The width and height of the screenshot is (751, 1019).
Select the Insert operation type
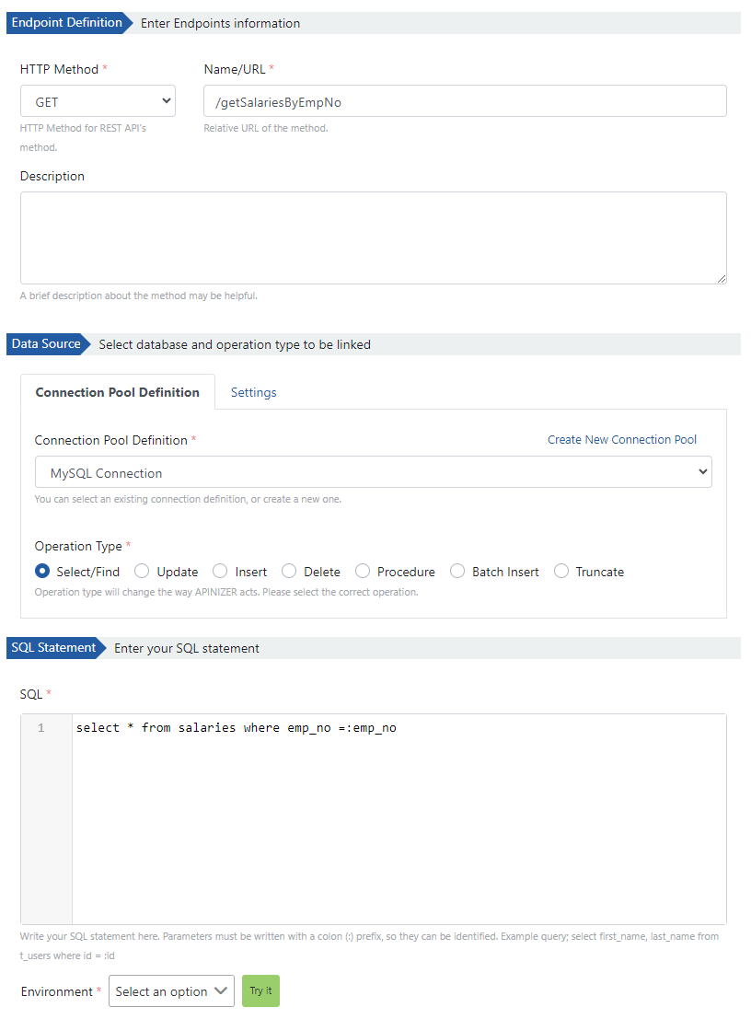[x=219, y=571]
